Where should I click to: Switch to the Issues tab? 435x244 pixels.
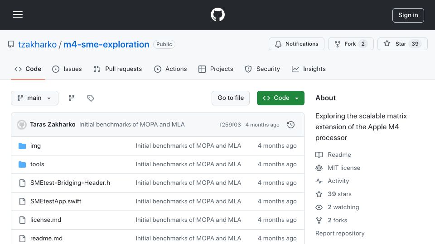point(67,69)
